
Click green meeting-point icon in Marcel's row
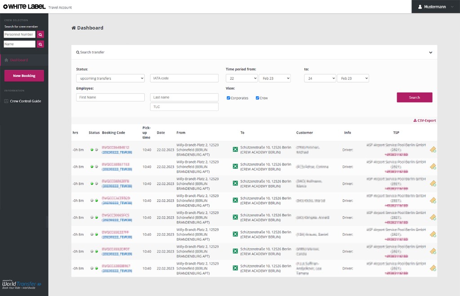pyautogui.click(x=235, y=200)
